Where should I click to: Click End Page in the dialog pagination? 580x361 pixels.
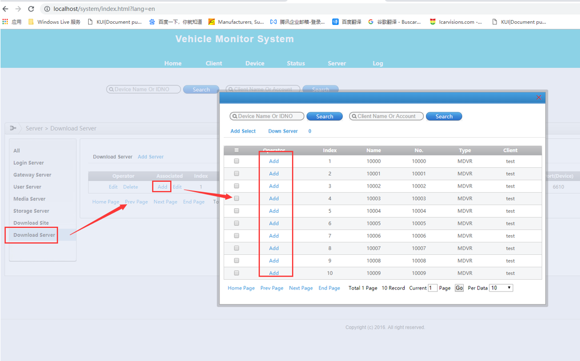pyautogui.click(x=329, y=288)
